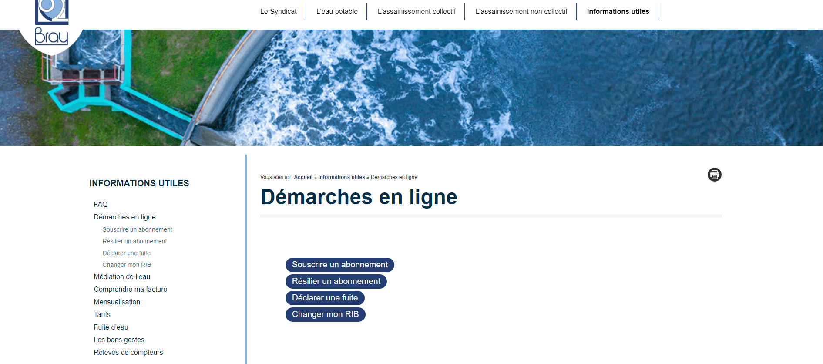Open the Mensualisation sidebar link
The width and height of the screenshot is (823, 364).
pyautogui.click(x=117, y=302)
